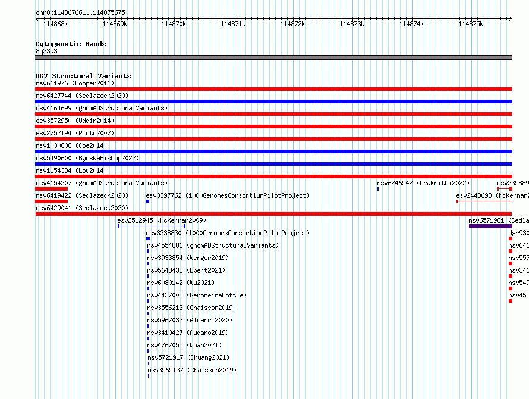Click the nsv1154384 (Lou2014) label
Viewport: 529px width, 399px height.
tap(71, 170)
